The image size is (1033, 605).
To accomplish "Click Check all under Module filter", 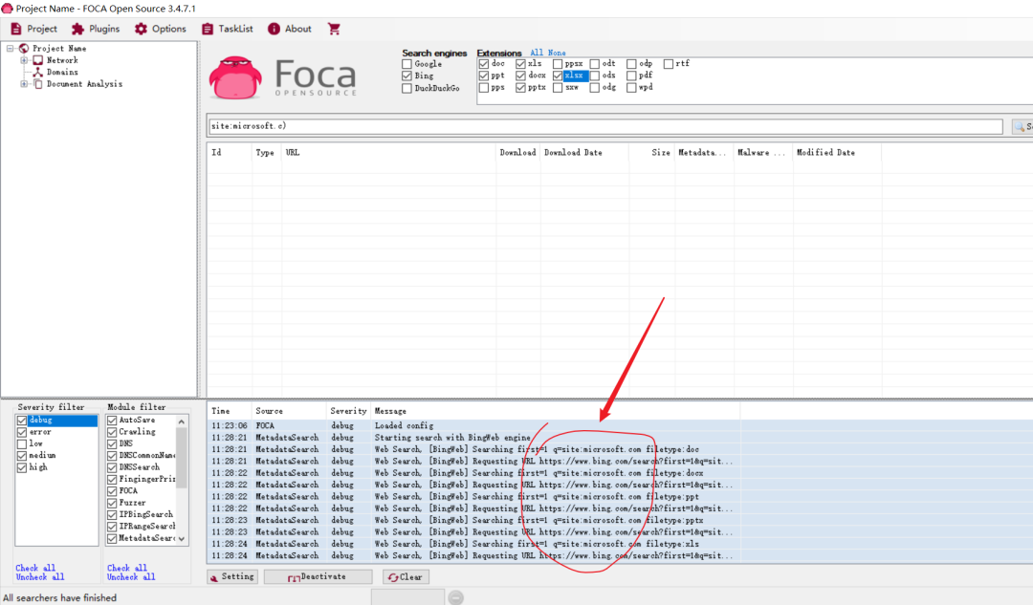I will pyautogui.click(x=126, y=568).
